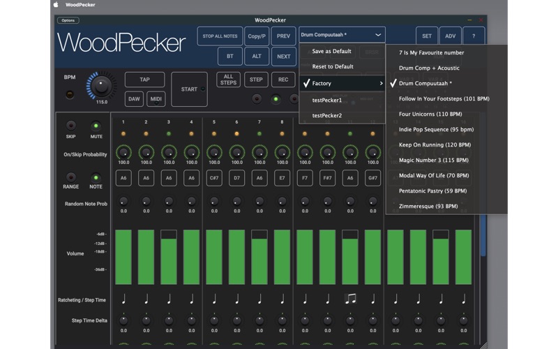Viewport: 558px width, 349px height.
Task: Go to next preset with NEXT
Action: [x=284, y=57]
